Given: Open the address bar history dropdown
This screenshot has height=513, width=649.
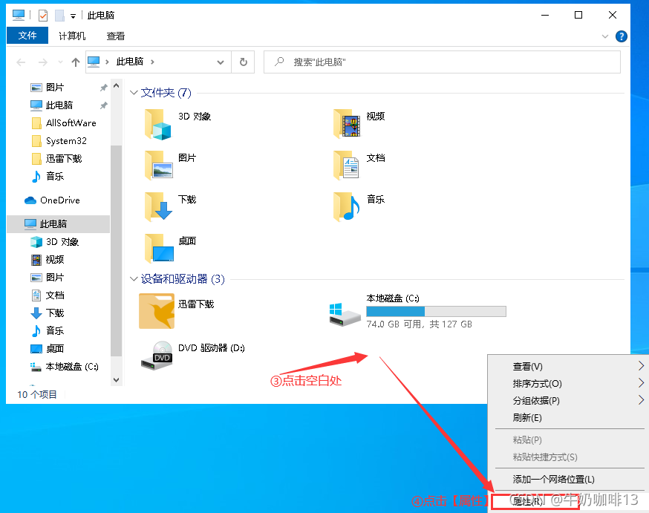Looking at the screenshot, I should [x=221, y=62].
